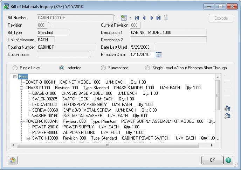Click the Bill Type value Standard
This screenshot has height=170, width=241.
click(53, 33)
